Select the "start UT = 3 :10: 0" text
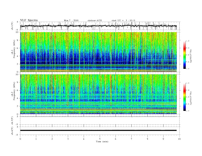This screenshot has height=156, width=202. (123, 20)
